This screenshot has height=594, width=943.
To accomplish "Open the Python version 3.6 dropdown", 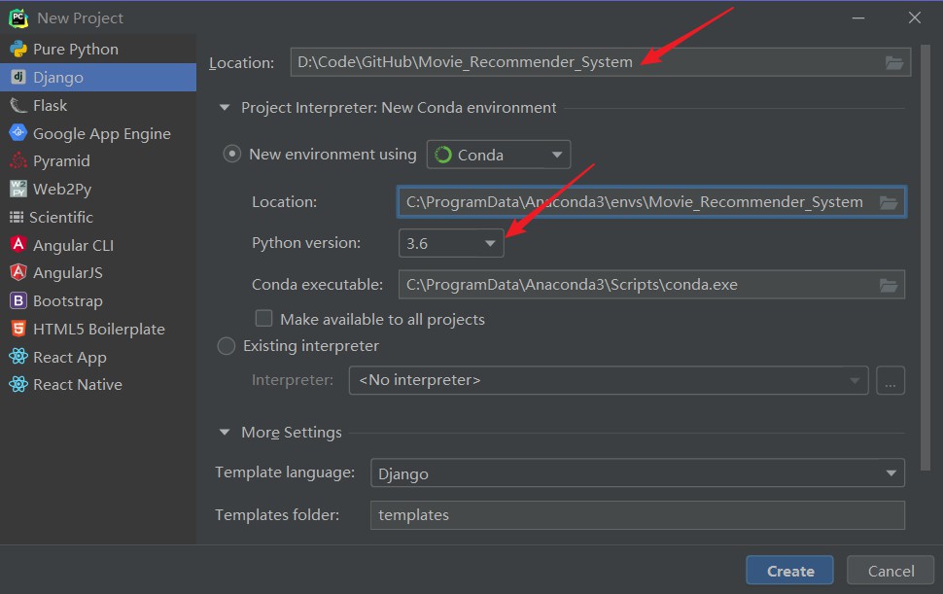I will [451, 243].
